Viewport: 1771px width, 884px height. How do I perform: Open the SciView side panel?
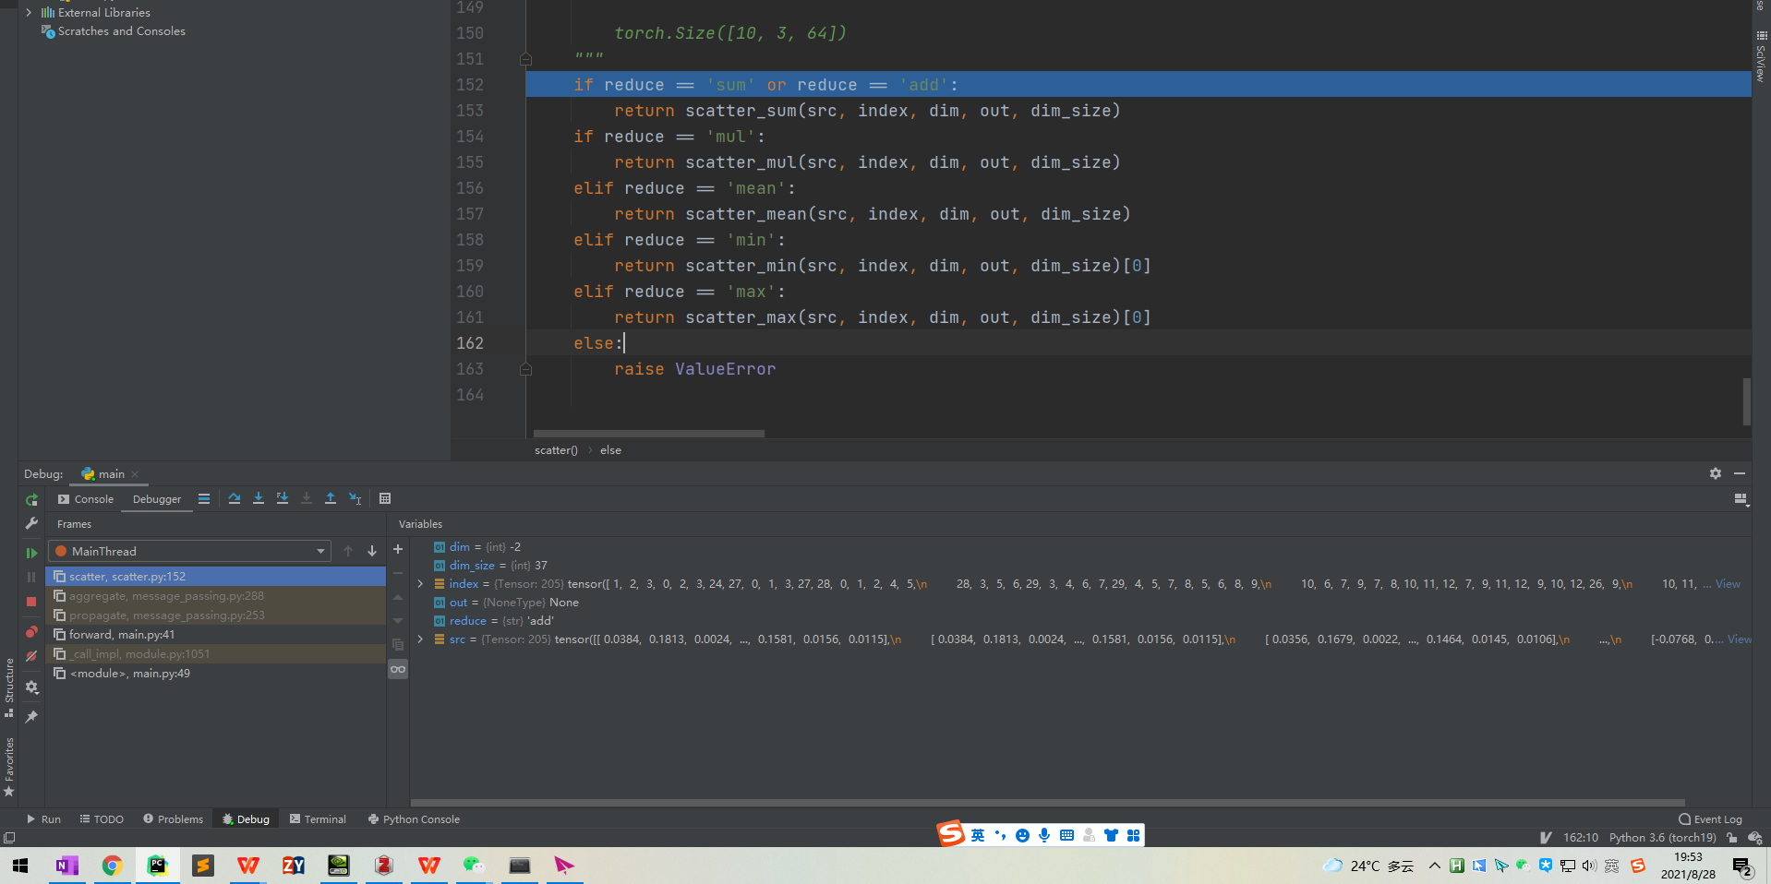click(x=1761, y=55)
